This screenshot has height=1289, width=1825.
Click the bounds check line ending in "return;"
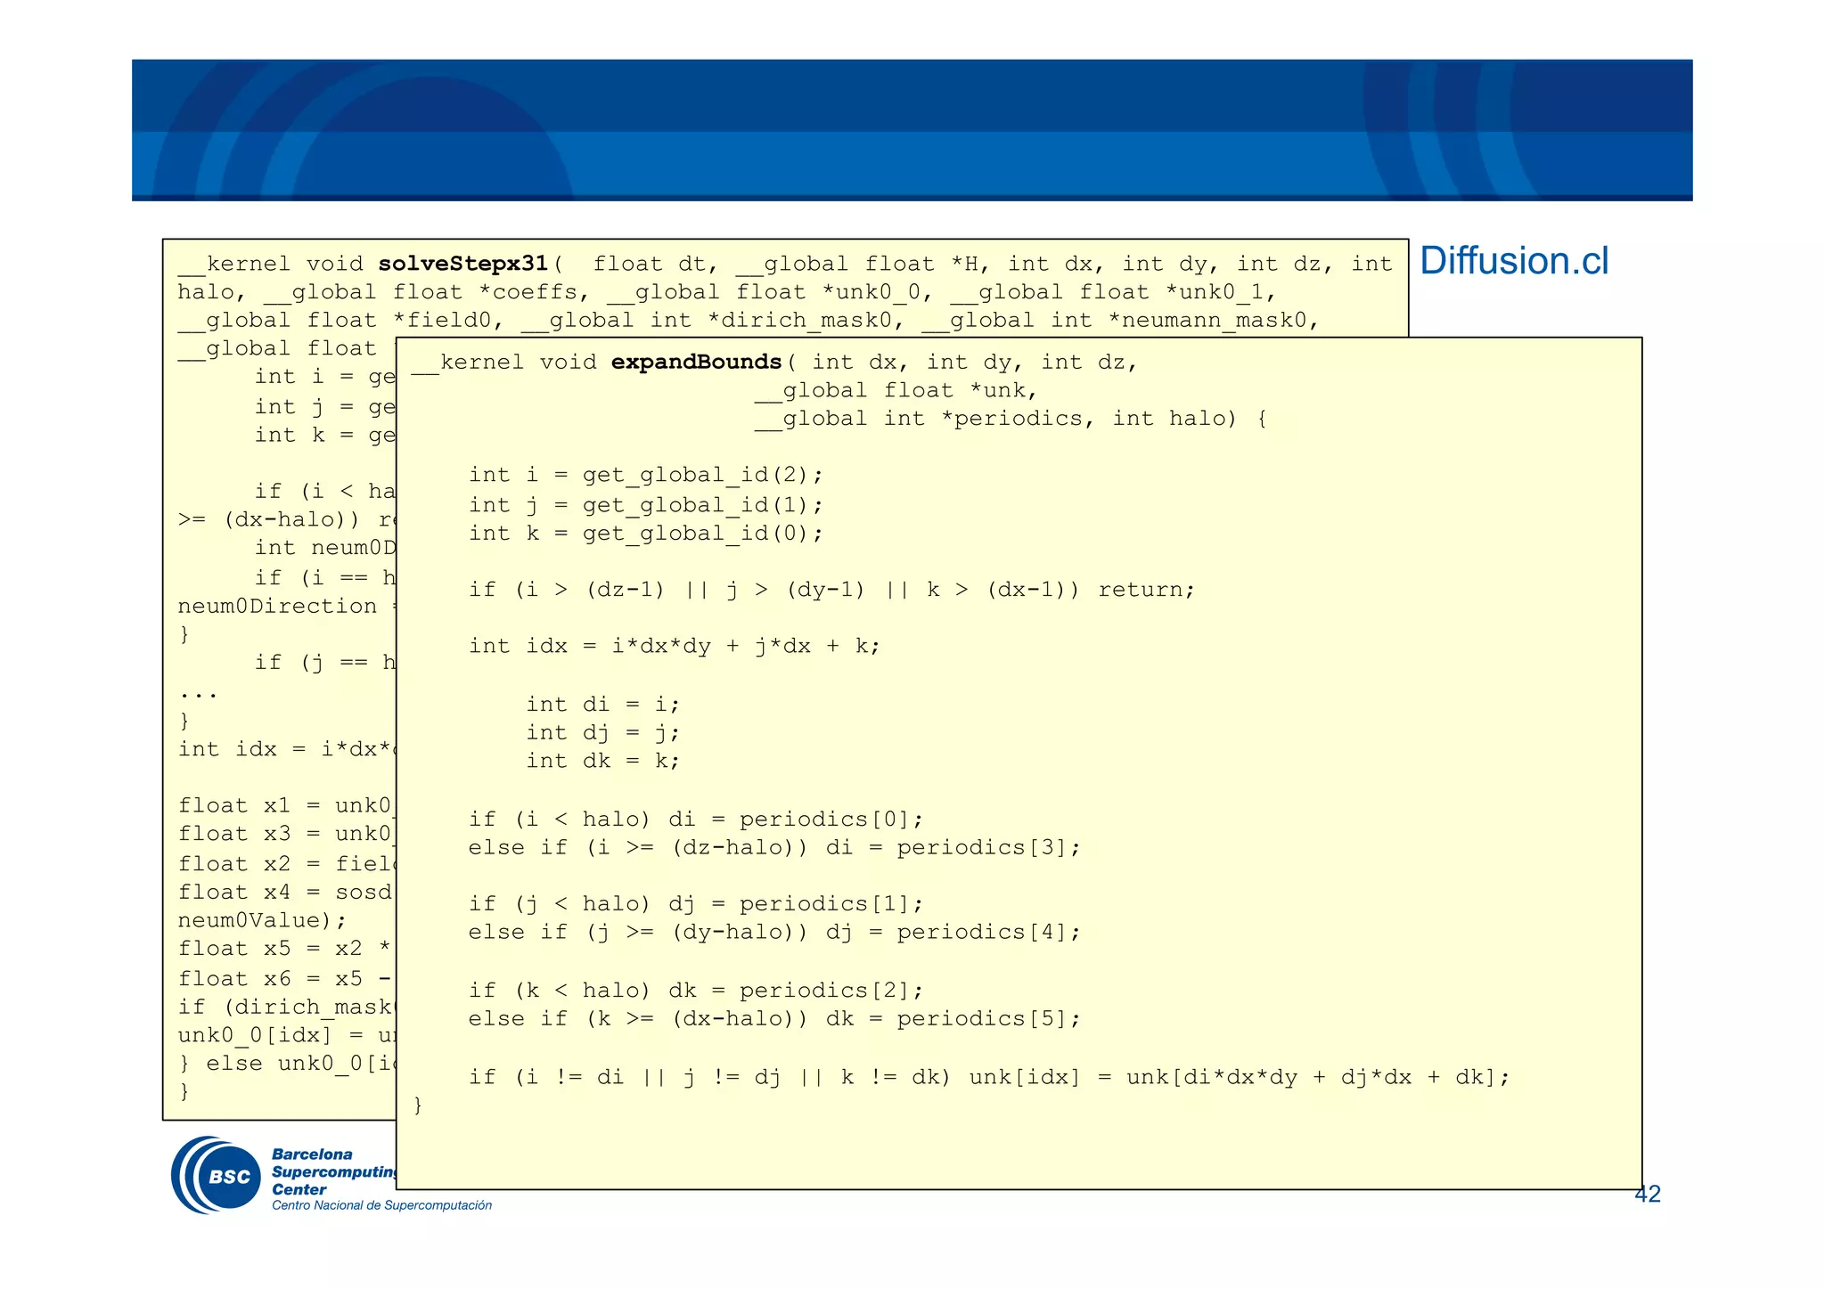coord(831,590)
